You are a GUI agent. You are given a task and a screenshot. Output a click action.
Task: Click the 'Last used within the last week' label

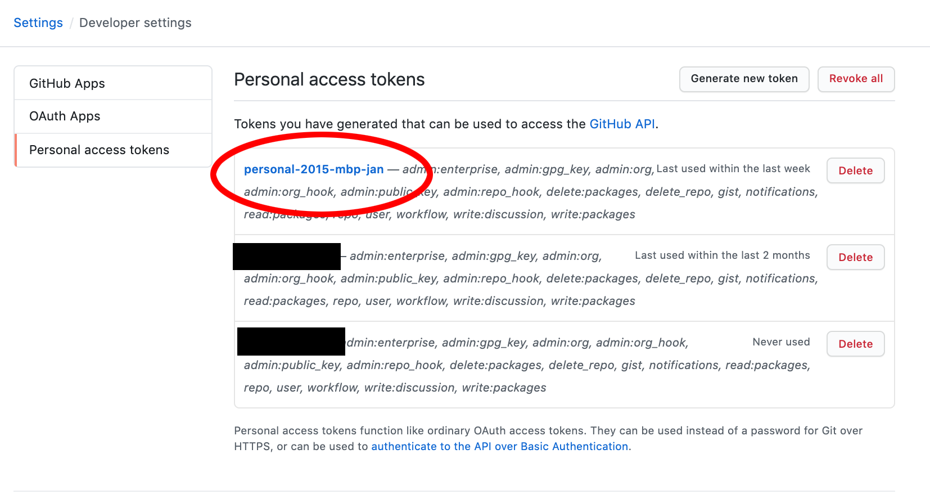point(733,169)
